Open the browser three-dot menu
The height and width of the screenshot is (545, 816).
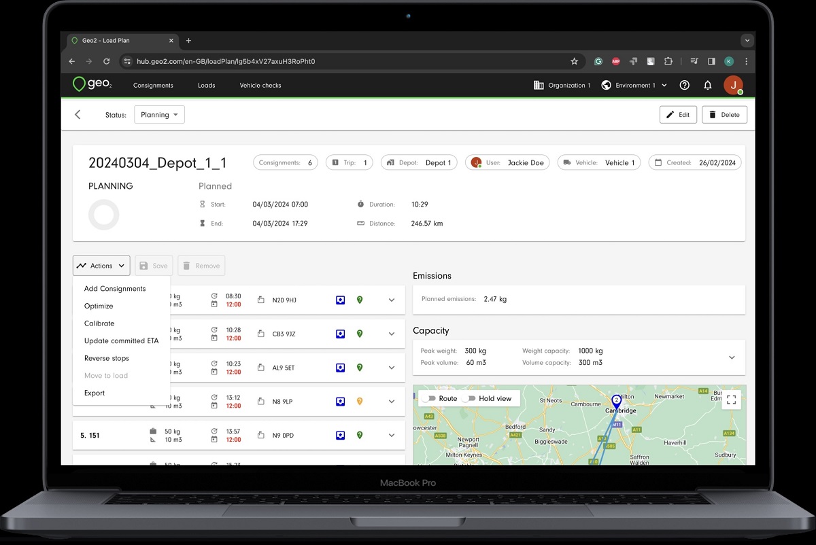click(746, 61)
